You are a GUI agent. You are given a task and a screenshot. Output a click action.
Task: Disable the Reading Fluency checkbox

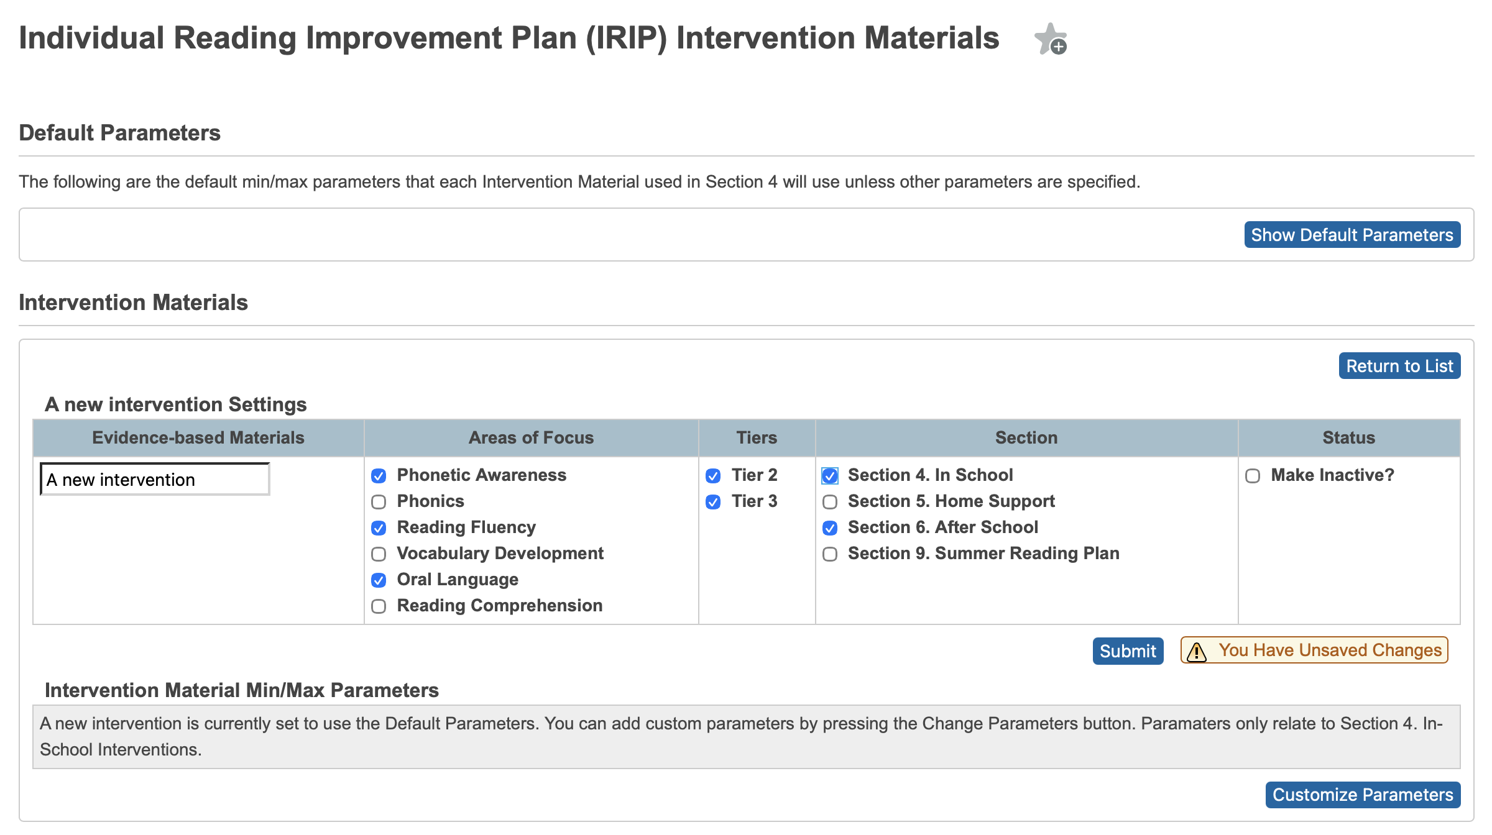tap(379, 528)
